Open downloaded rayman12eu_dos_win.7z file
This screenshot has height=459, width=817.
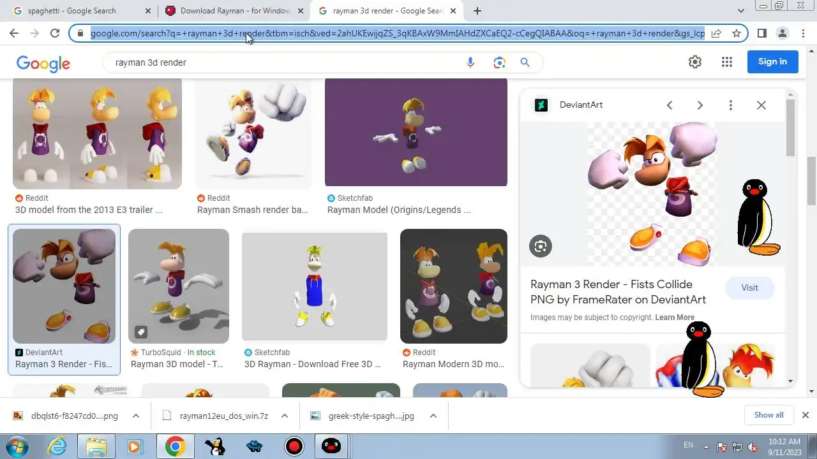pyautogui.click(x=215, y=416)
